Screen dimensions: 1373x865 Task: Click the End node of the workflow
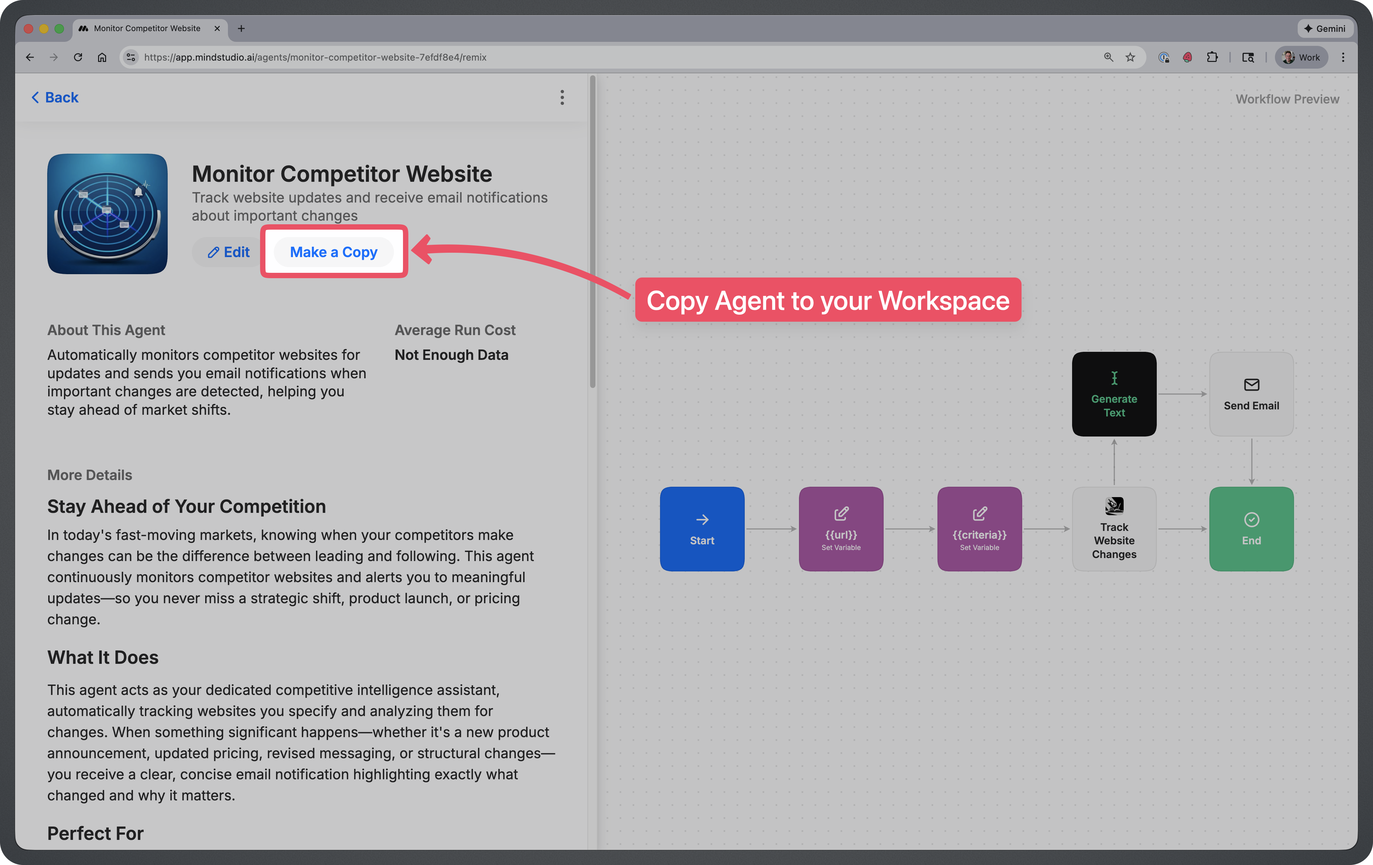(1251, 529)
